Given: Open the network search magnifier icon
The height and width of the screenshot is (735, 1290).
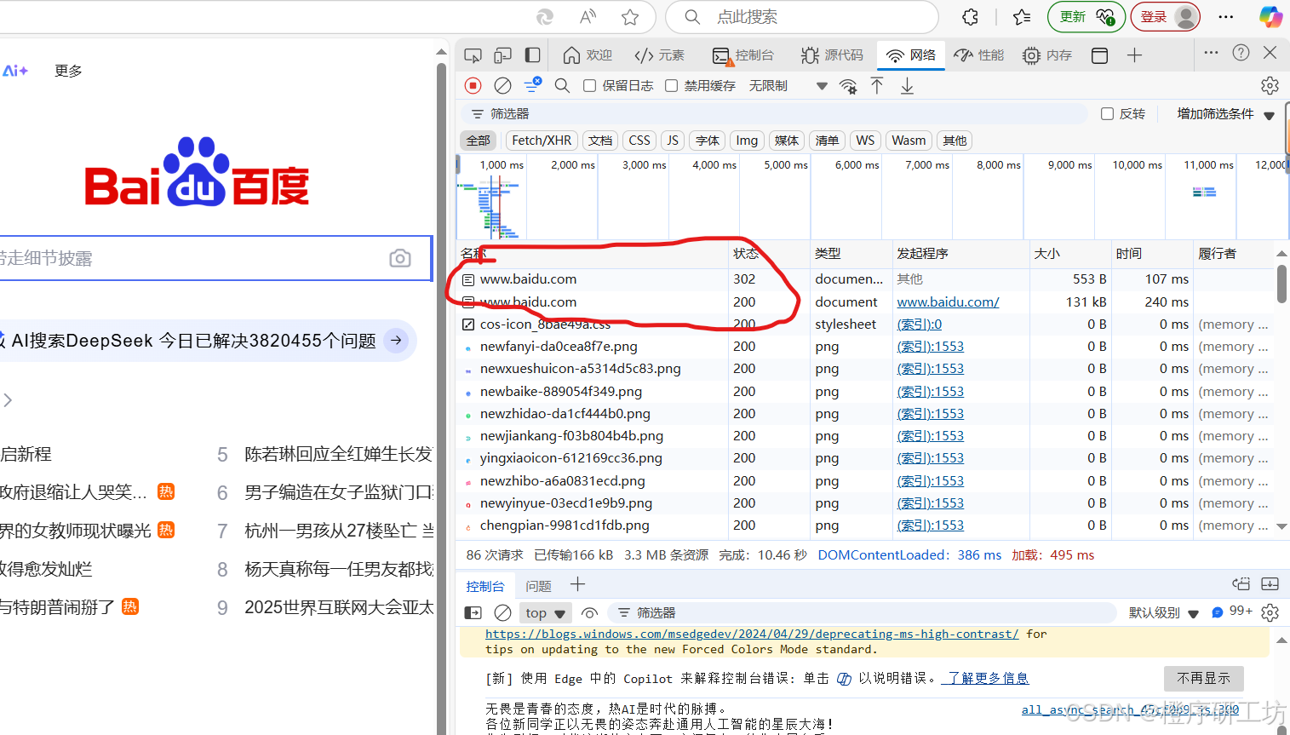Looking at the screenshot, I should click(x=562, y=85).
